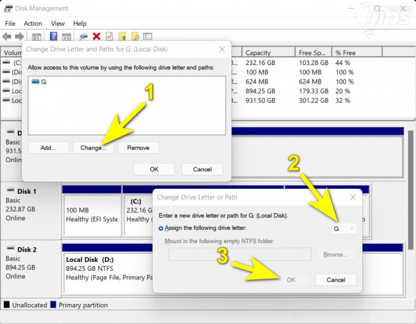Click the folder with green arrow toolbar icon
The image size is (416, 324).
pyautogui.click(x=122, y=37)
